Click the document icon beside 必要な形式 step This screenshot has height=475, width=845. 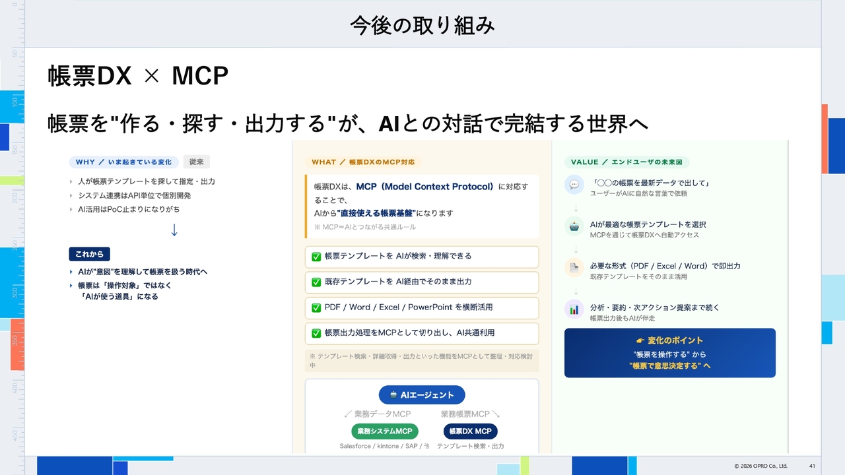[x=574, y=268]
